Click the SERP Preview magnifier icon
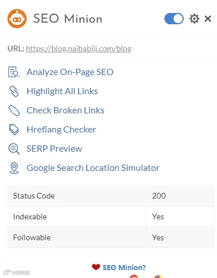The width and height of the screenshot is (217, 278). pyautogui.click(x=14, y=149)
